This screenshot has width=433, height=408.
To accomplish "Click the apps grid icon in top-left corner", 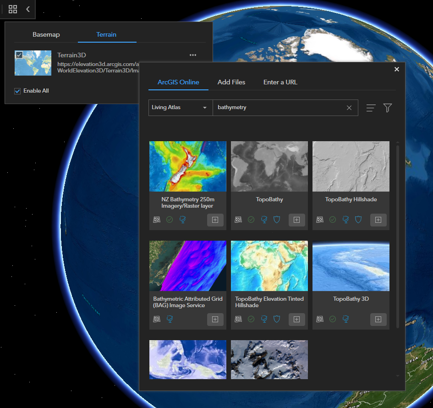I will pyautogui.click(x=12, y=9).
